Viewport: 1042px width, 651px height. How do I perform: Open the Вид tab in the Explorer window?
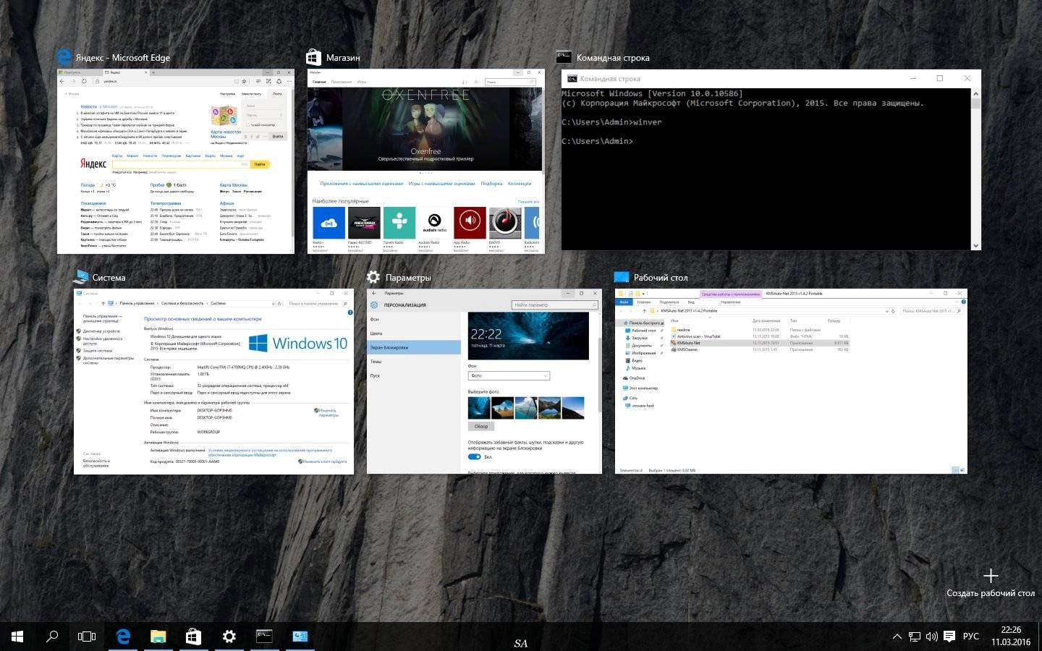(x=691, y=302)
